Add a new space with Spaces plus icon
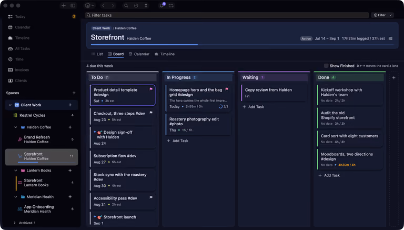The width and height of the screenshot is (404, 230). tap(74, 93)
